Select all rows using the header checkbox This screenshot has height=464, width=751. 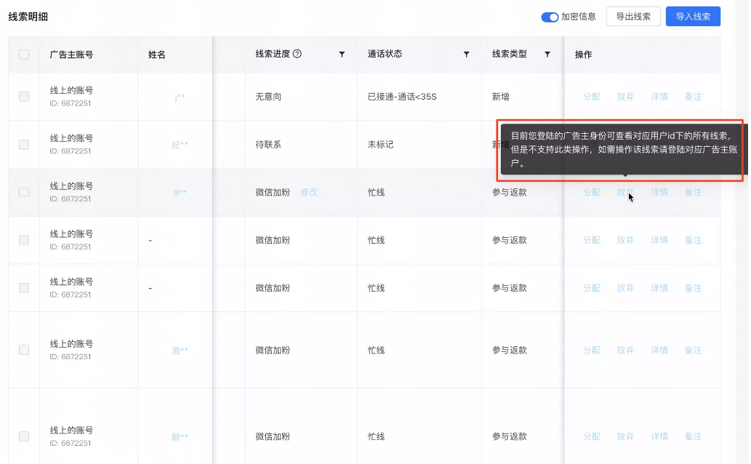tap(23, 55)
